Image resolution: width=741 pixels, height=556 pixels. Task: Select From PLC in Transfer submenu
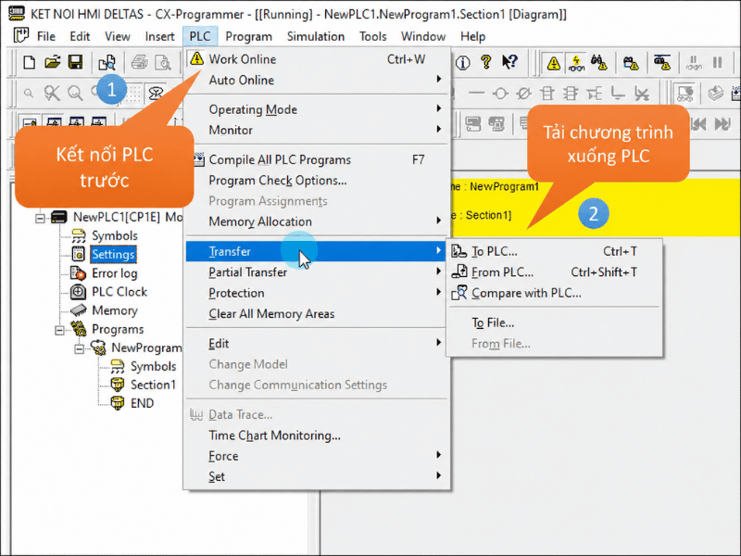point(554,272)
